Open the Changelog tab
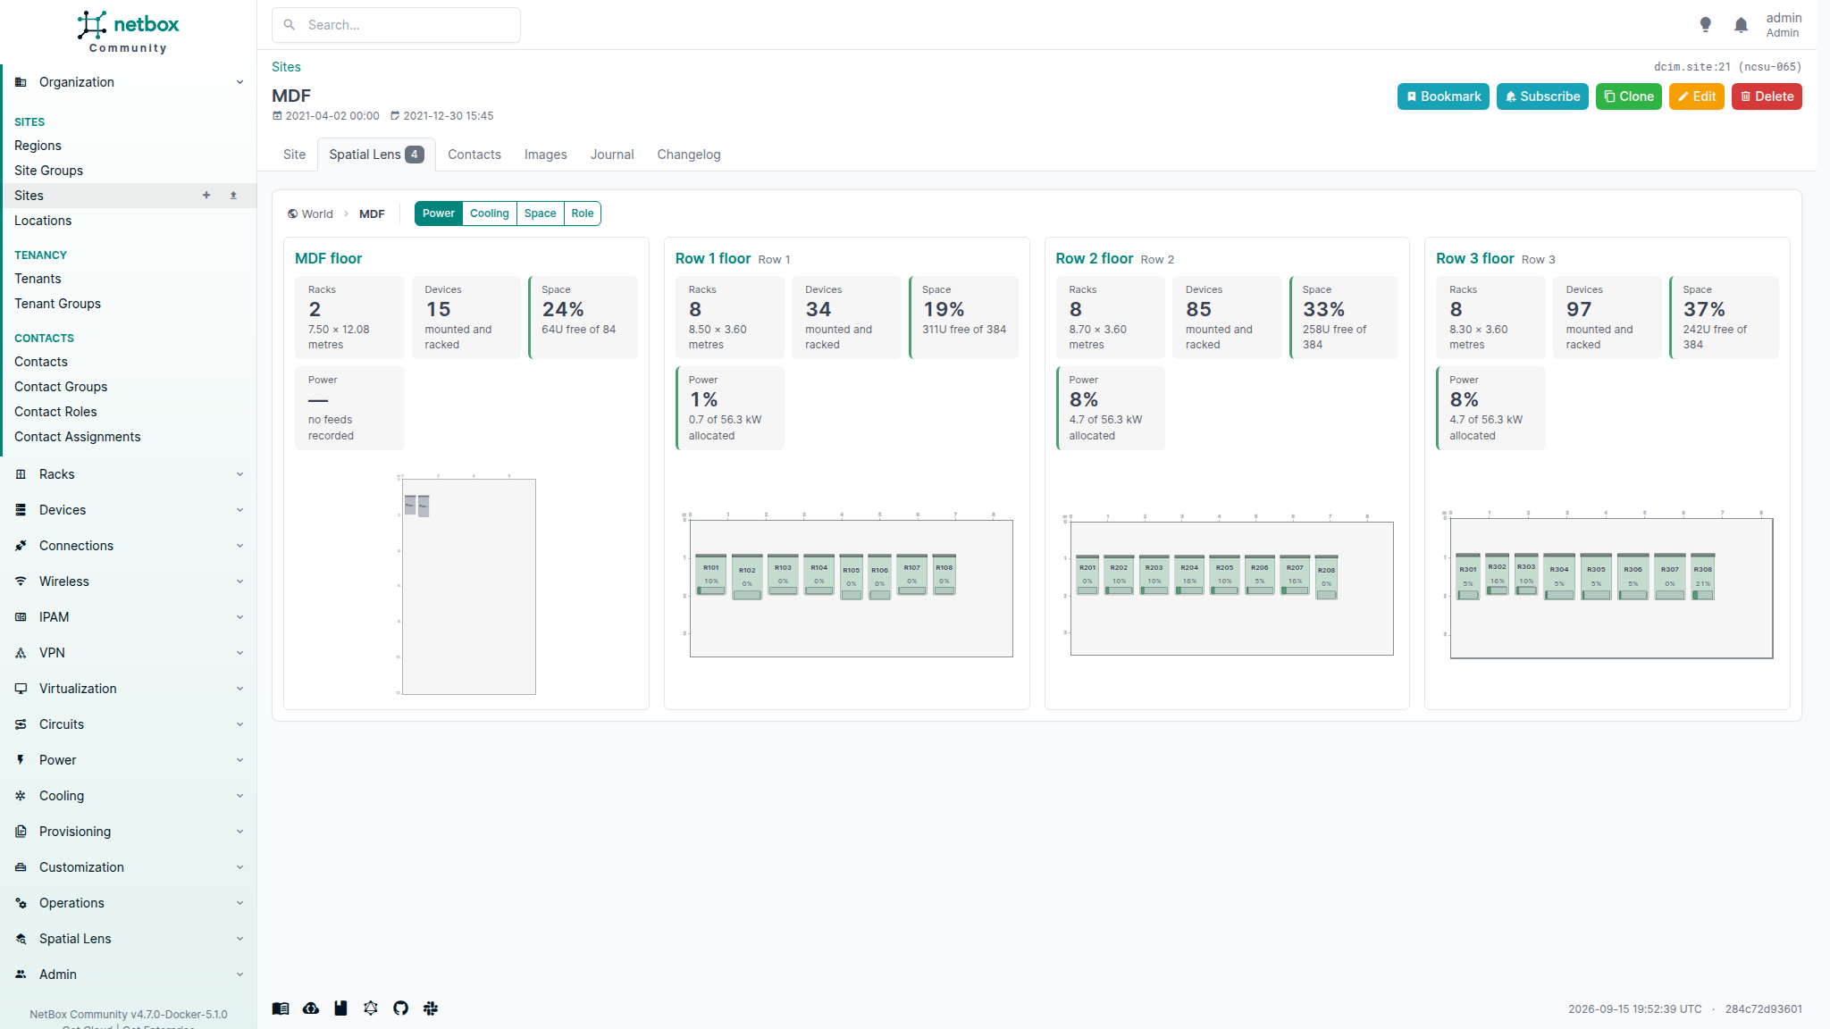Image resolution: width=1830 pixels, height=1029 pixels. point(689,155)
